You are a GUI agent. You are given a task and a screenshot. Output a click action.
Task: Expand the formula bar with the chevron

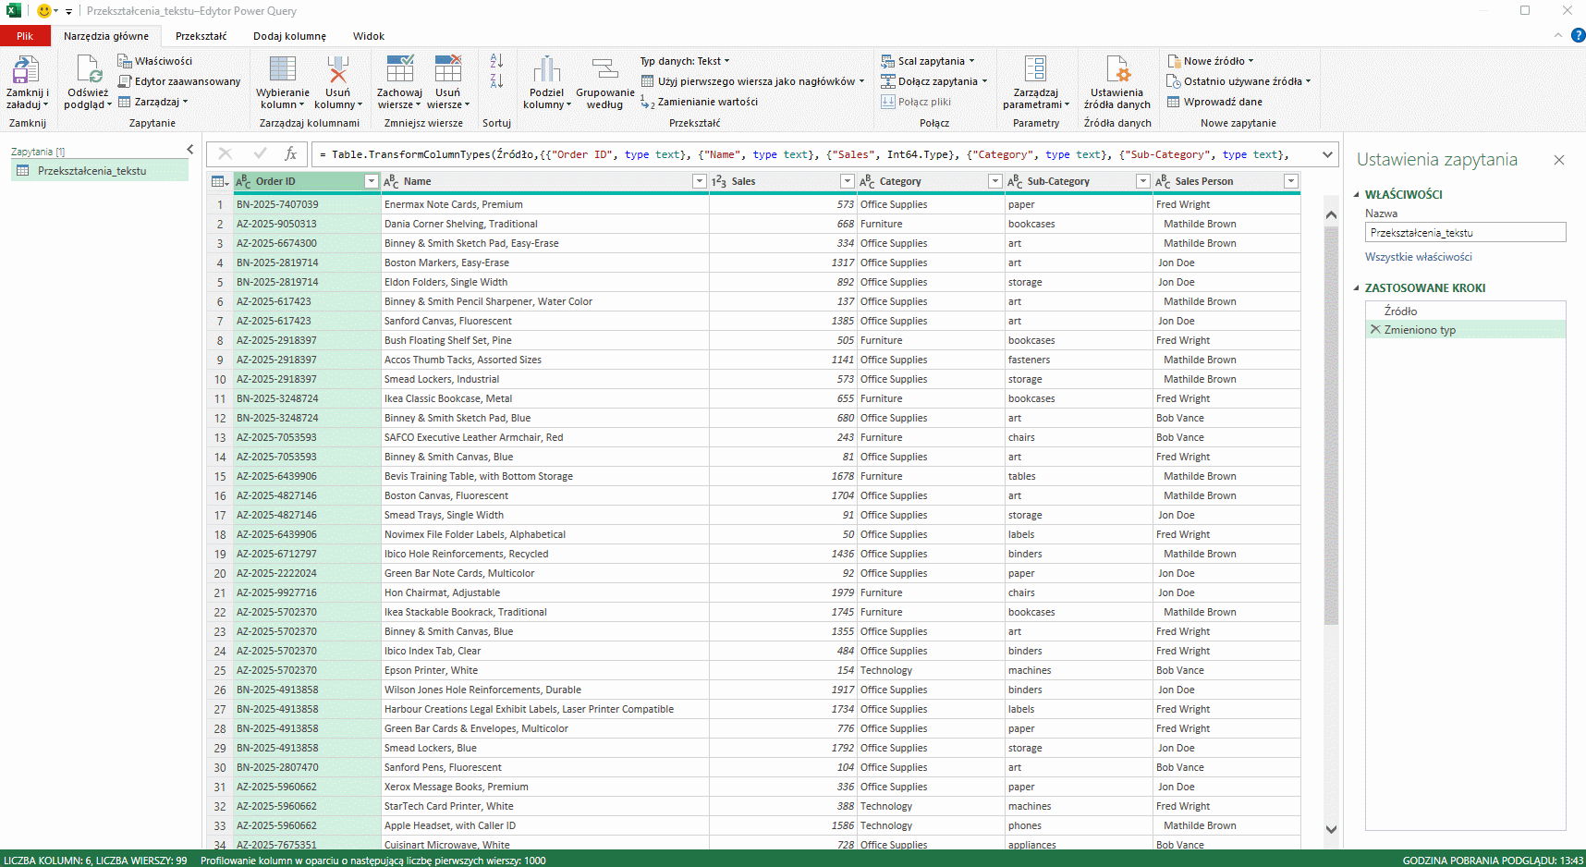coord(1327,154)
